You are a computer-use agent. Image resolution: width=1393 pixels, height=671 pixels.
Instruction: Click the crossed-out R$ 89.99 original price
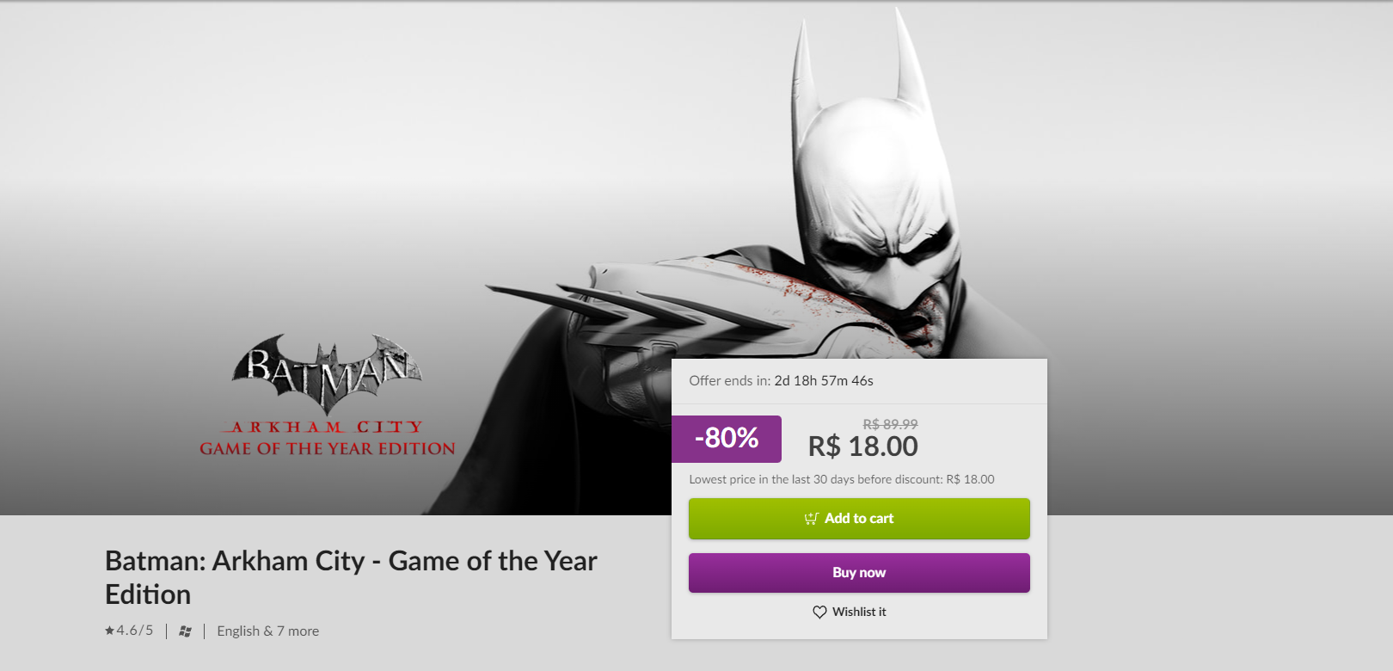890,424
